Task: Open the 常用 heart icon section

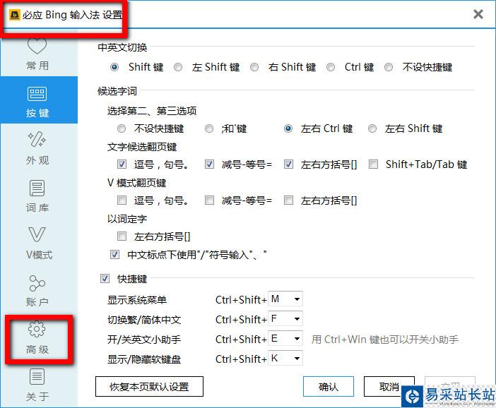Action: coord(37,46)
